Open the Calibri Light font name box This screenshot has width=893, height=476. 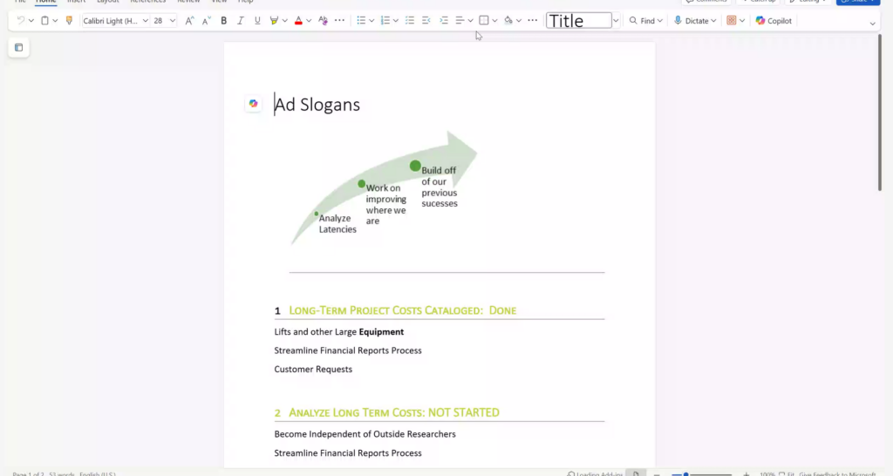pos(116,21)
